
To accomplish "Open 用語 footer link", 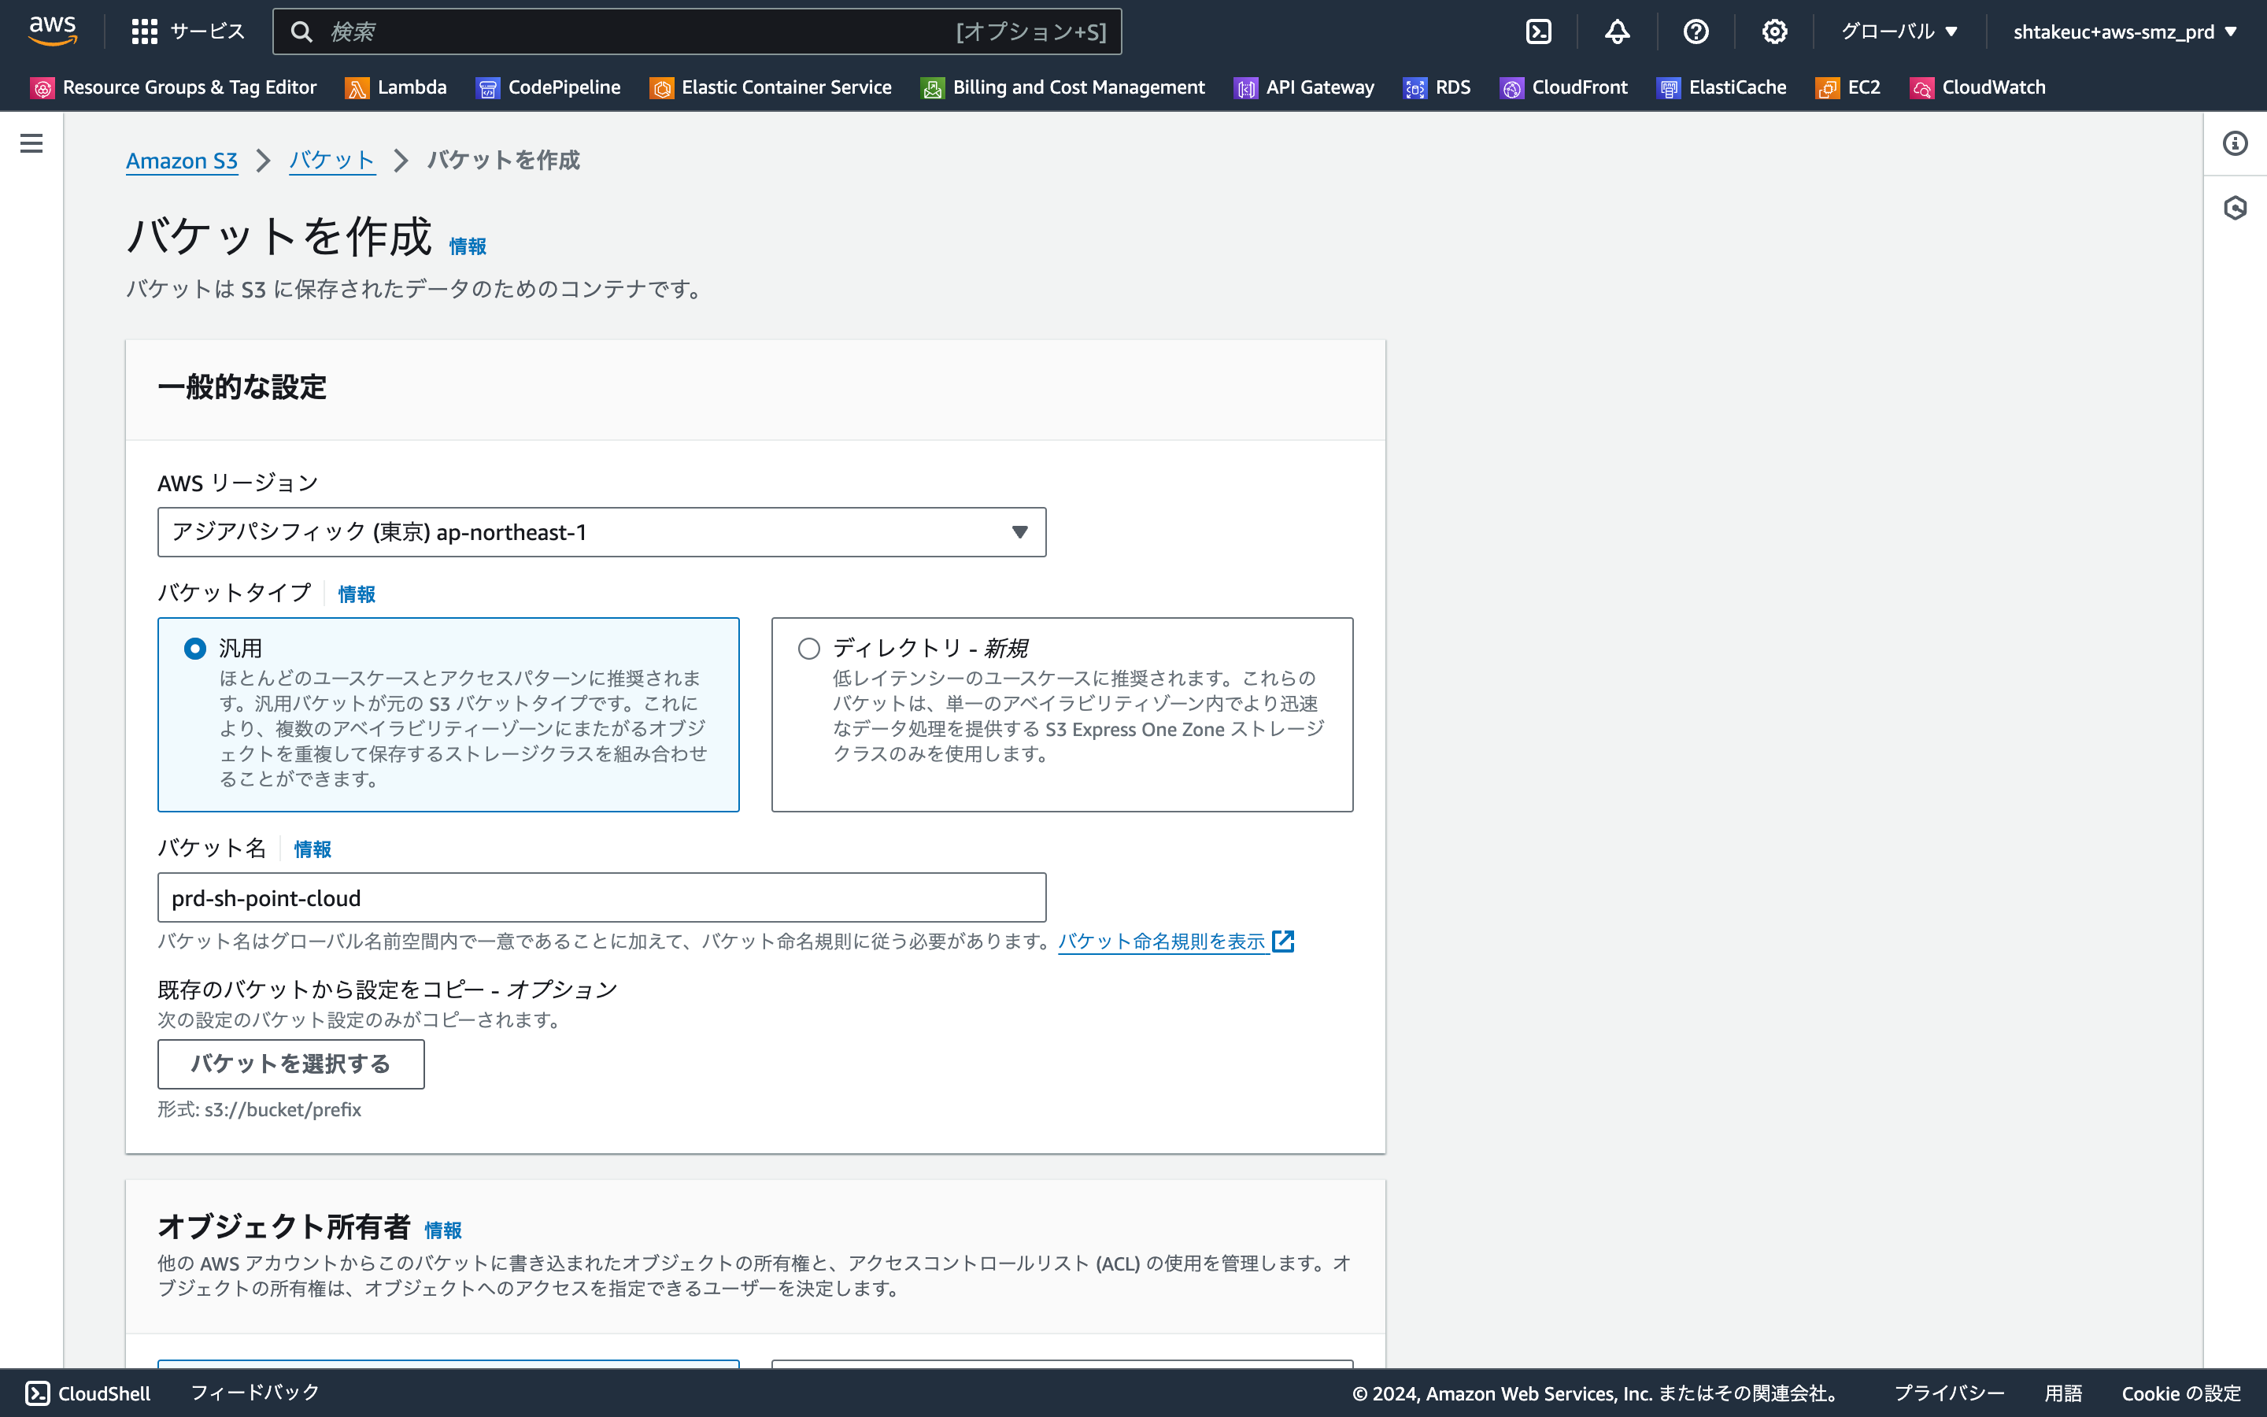I will point(2063,1393).
